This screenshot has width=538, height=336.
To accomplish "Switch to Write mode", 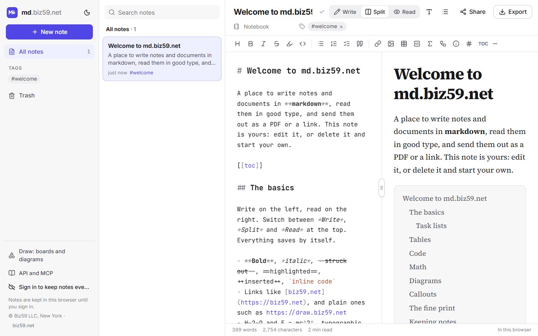I will pos(345,12).
